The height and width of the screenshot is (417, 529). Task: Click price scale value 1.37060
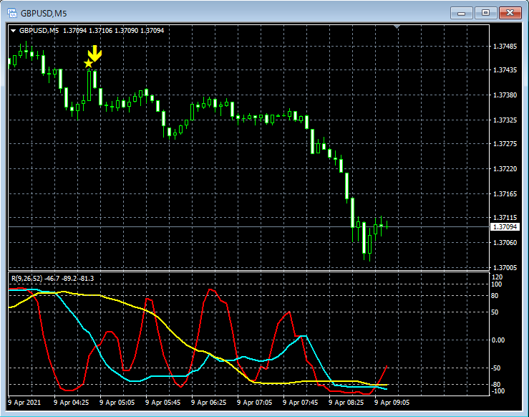point(505,243)
